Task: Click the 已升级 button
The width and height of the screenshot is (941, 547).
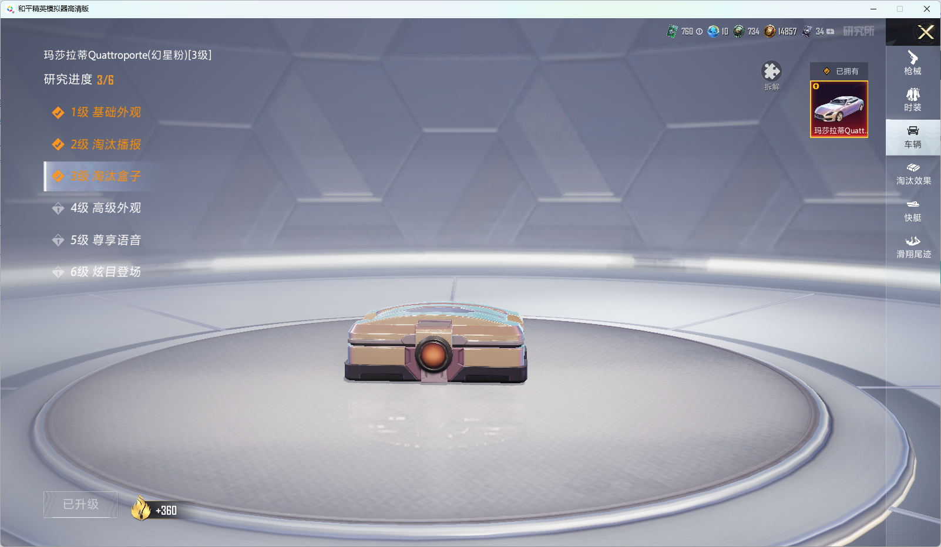Action: (x=81, y=505)
